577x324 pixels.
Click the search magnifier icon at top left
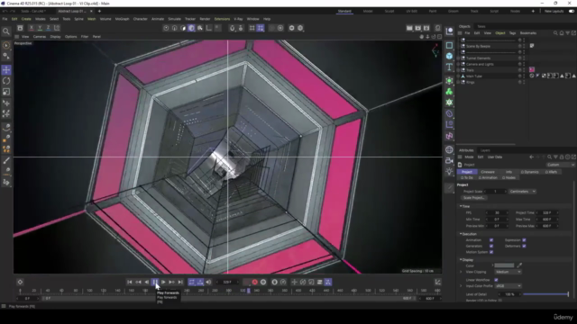pyautogui.click(x=6, y=31)
